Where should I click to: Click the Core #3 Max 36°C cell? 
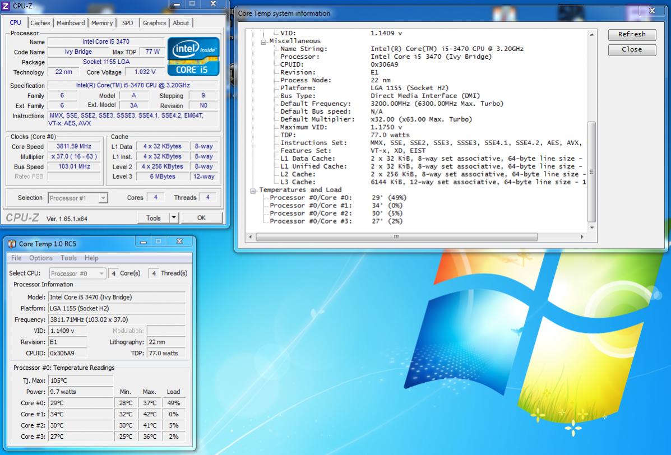tap(150, 437)
